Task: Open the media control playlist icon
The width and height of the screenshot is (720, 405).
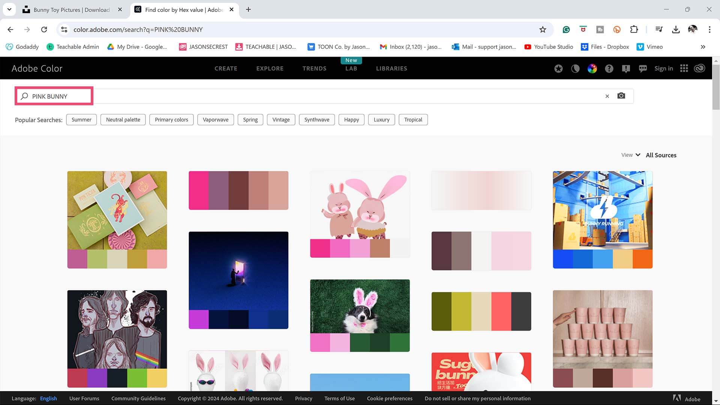Action: tap(659, 30)
